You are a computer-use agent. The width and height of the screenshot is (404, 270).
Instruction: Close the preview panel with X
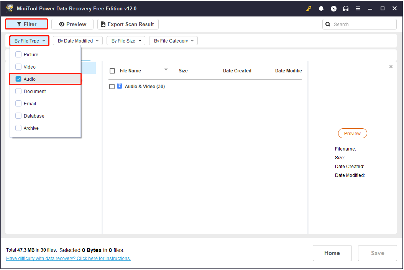coord(391,67)
